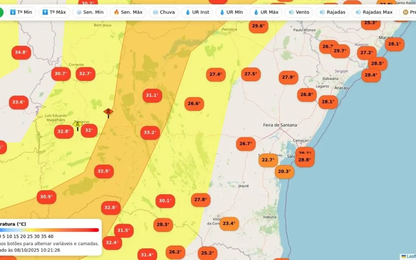Click the temperature color gradient legend bar
Image resolution: width=416 pixels, height=260 pixels.
pyautogui.click(x=50, y=230)
